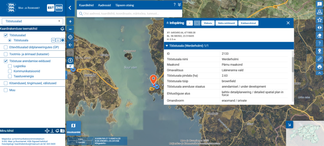
Task: Open the favorites star icon
Action: 320,20
